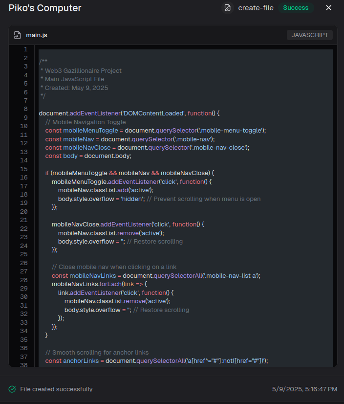Click the Created: May 9, 2025 comment
The height and width of the screenshot is (404, 344).
(74, 88)
